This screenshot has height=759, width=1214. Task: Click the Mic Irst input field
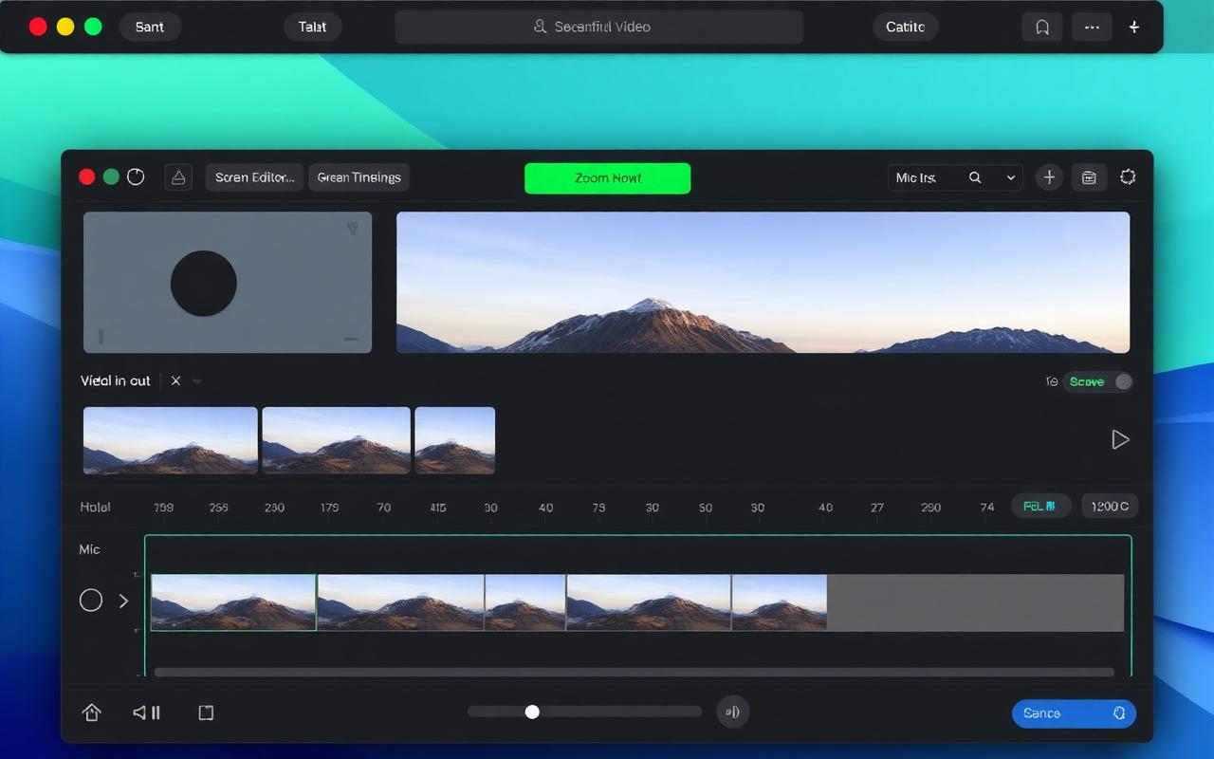[x=955, y=177]
